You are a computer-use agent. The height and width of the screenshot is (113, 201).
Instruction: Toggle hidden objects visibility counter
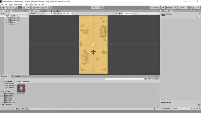coord(65,13)
